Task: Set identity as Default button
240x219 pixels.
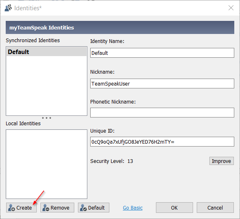Action: click(x=93, y=208)
